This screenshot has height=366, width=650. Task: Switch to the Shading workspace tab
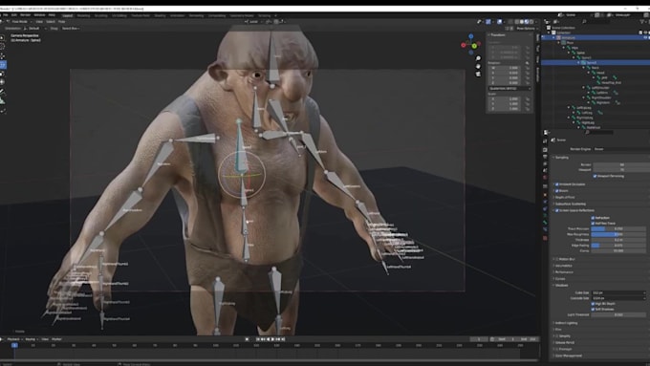click(160, 15)
